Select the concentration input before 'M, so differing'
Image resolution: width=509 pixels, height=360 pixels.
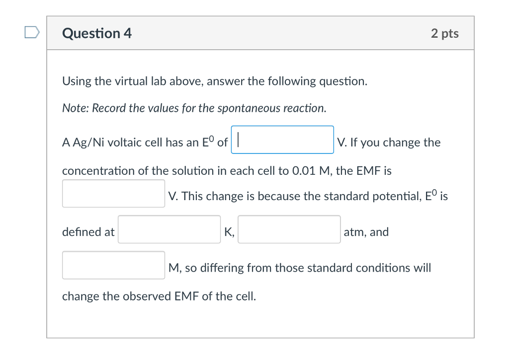coord(114,265)
